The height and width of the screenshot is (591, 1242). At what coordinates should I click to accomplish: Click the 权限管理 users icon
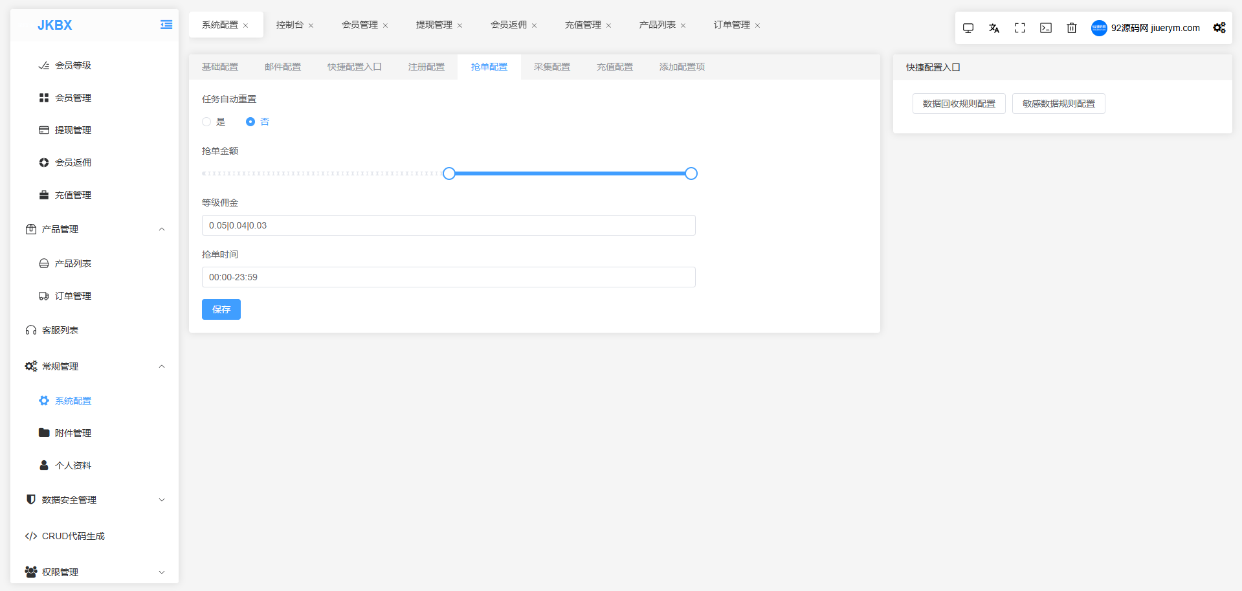(x=31, y=572)
